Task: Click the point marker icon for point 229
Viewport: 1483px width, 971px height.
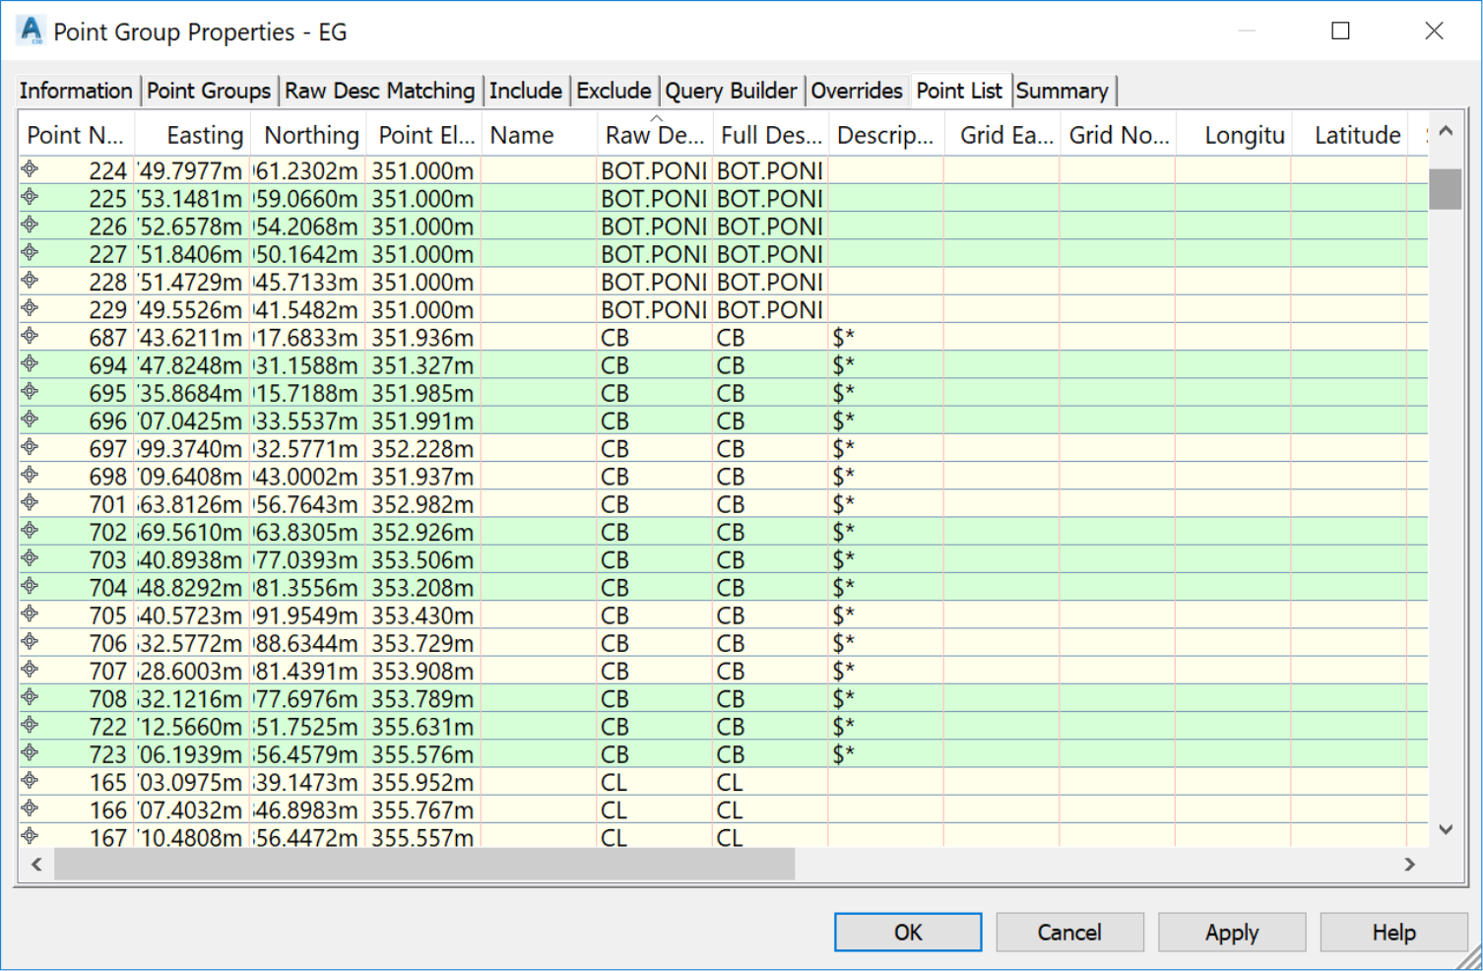Action: click(x=31, y=308)
